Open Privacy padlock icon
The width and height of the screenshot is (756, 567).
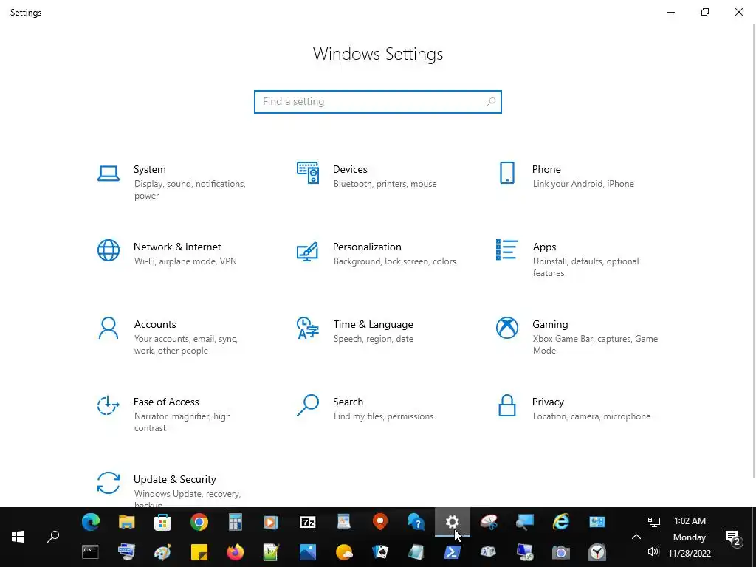tap(506, 405)
